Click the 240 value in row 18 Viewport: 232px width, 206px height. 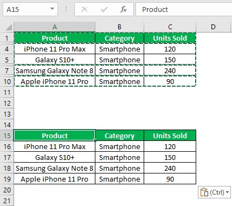point(170,168)
